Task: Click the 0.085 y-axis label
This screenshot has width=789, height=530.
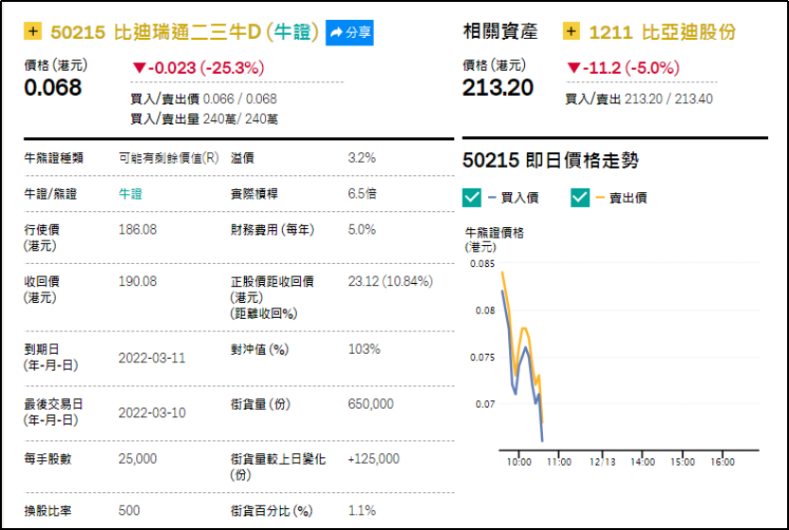Action: click(482, 264)
